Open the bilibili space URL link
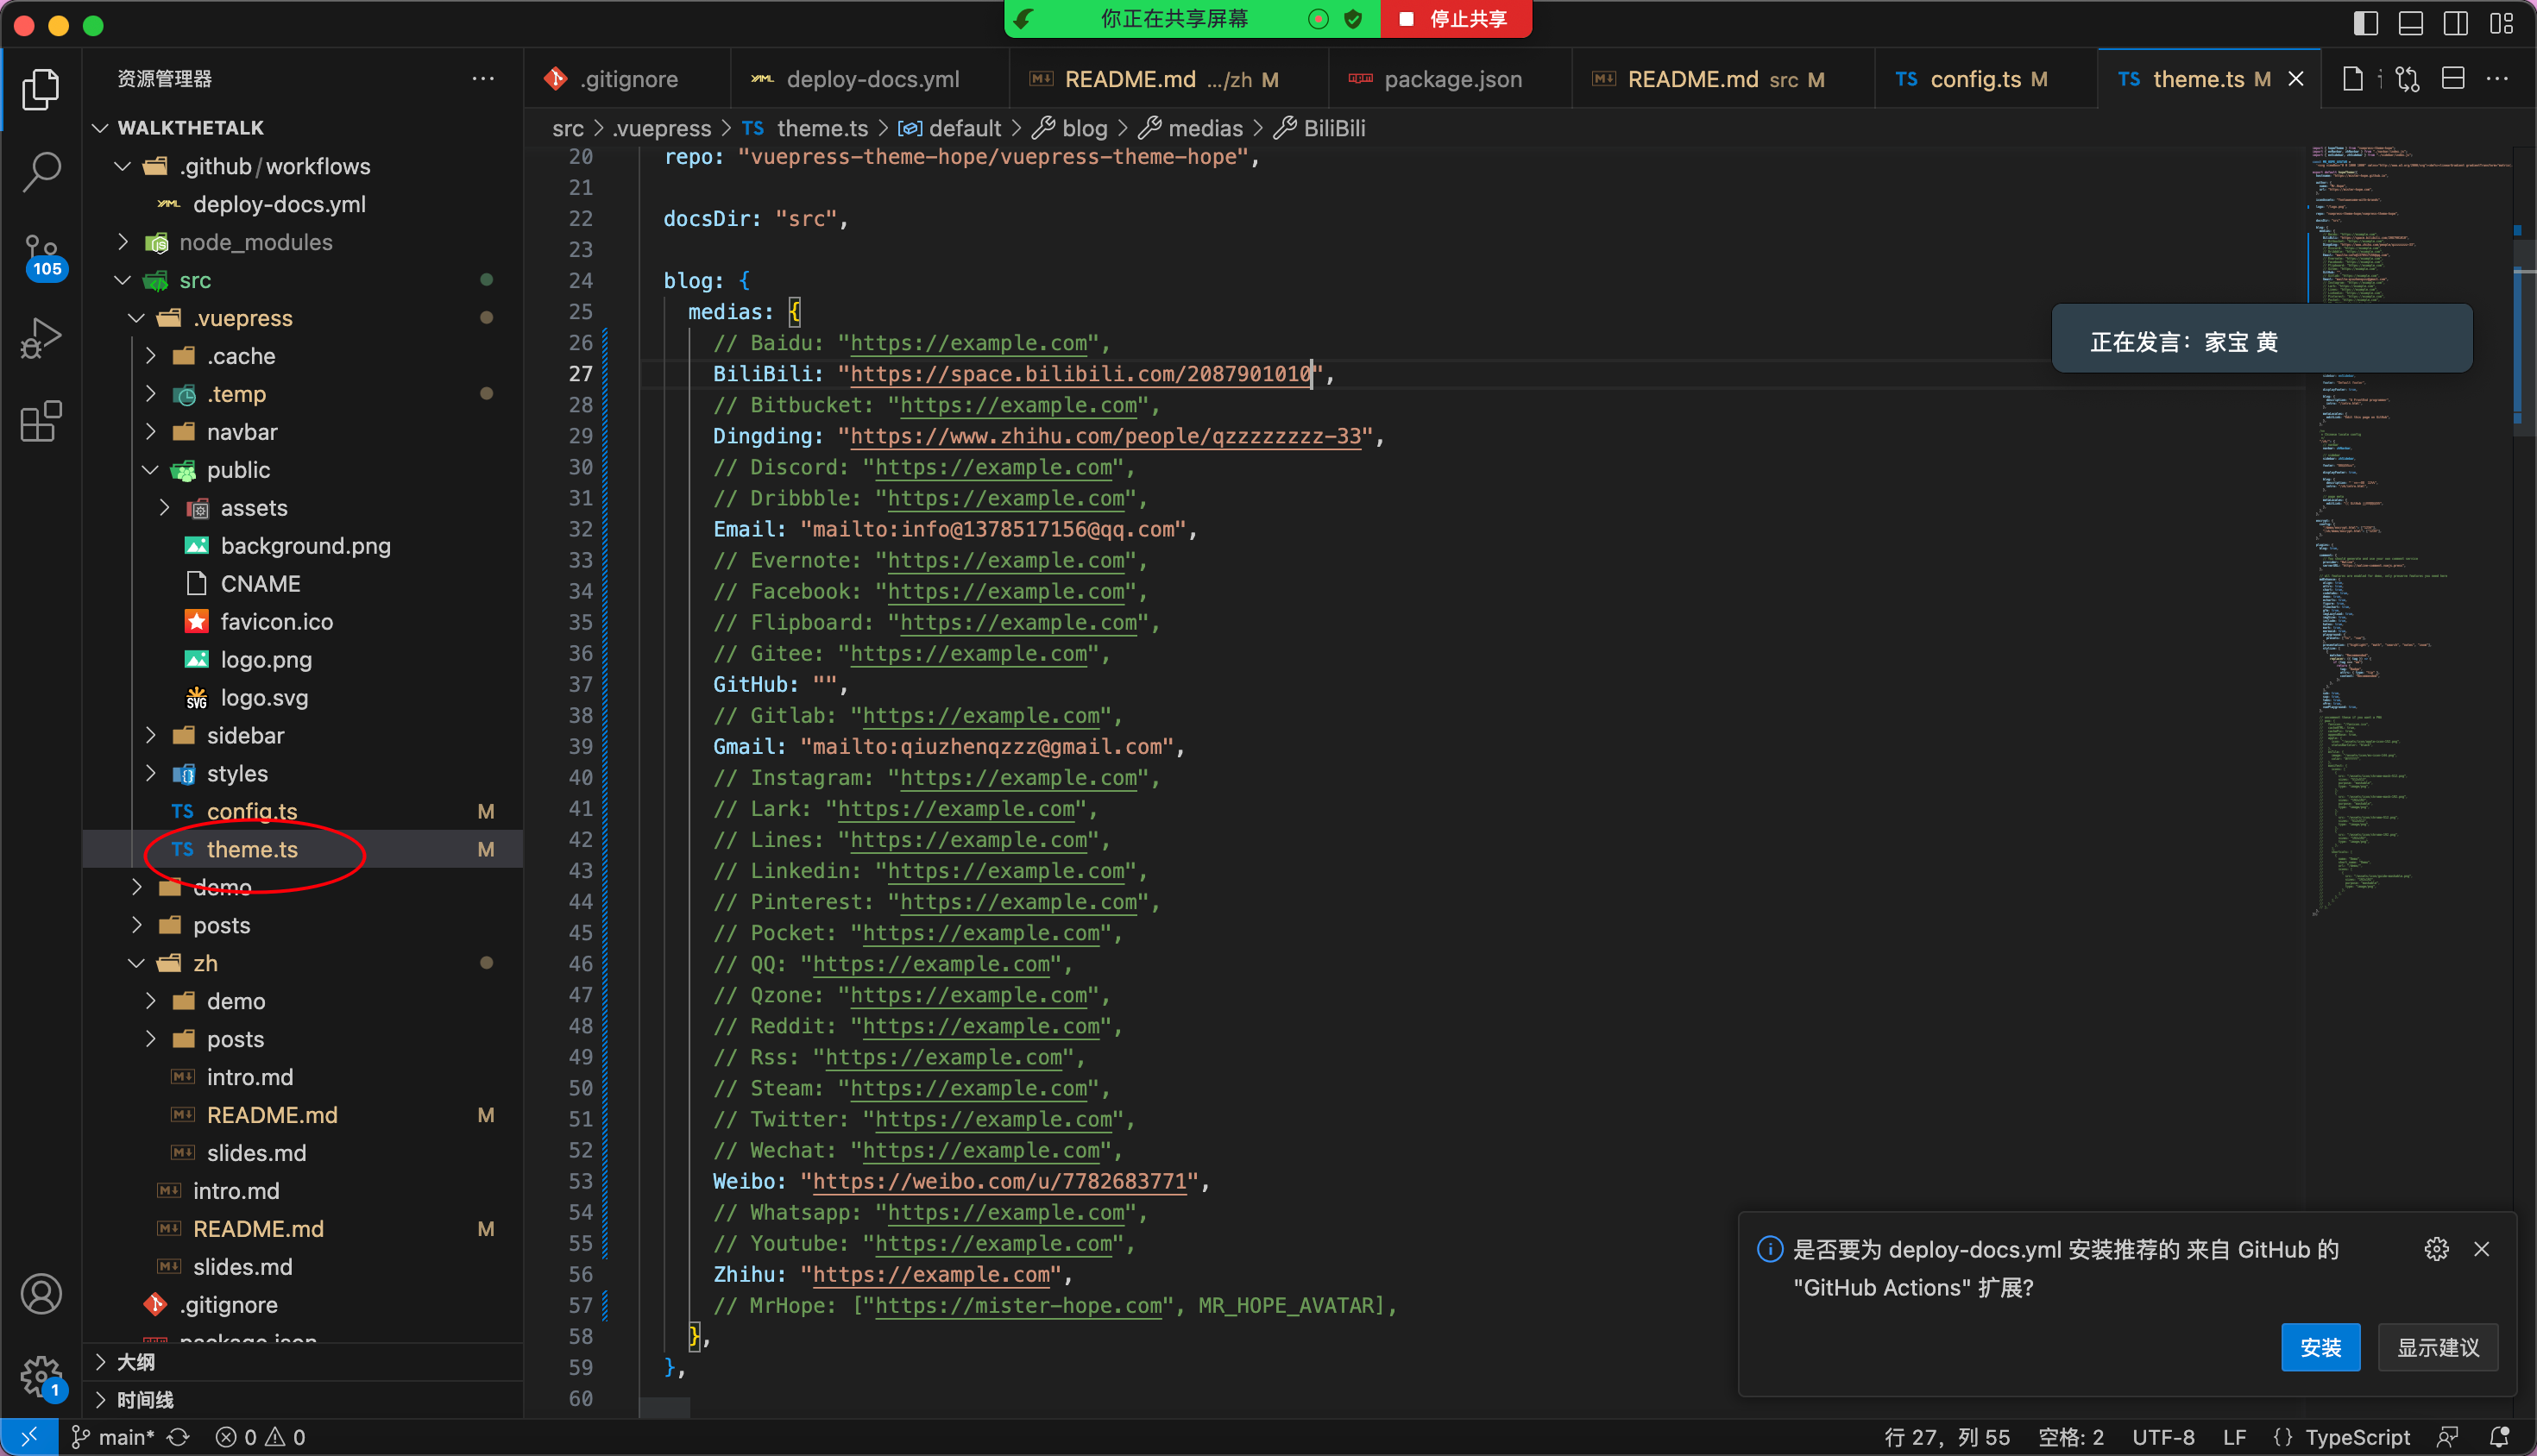2537x1456 pixels. coord(1080,374)
